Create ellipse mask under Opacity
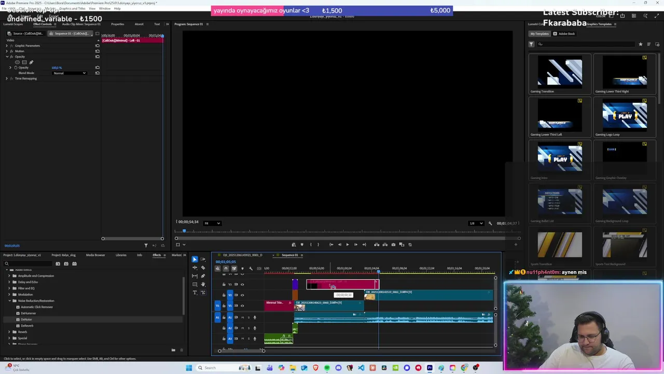 18,62
